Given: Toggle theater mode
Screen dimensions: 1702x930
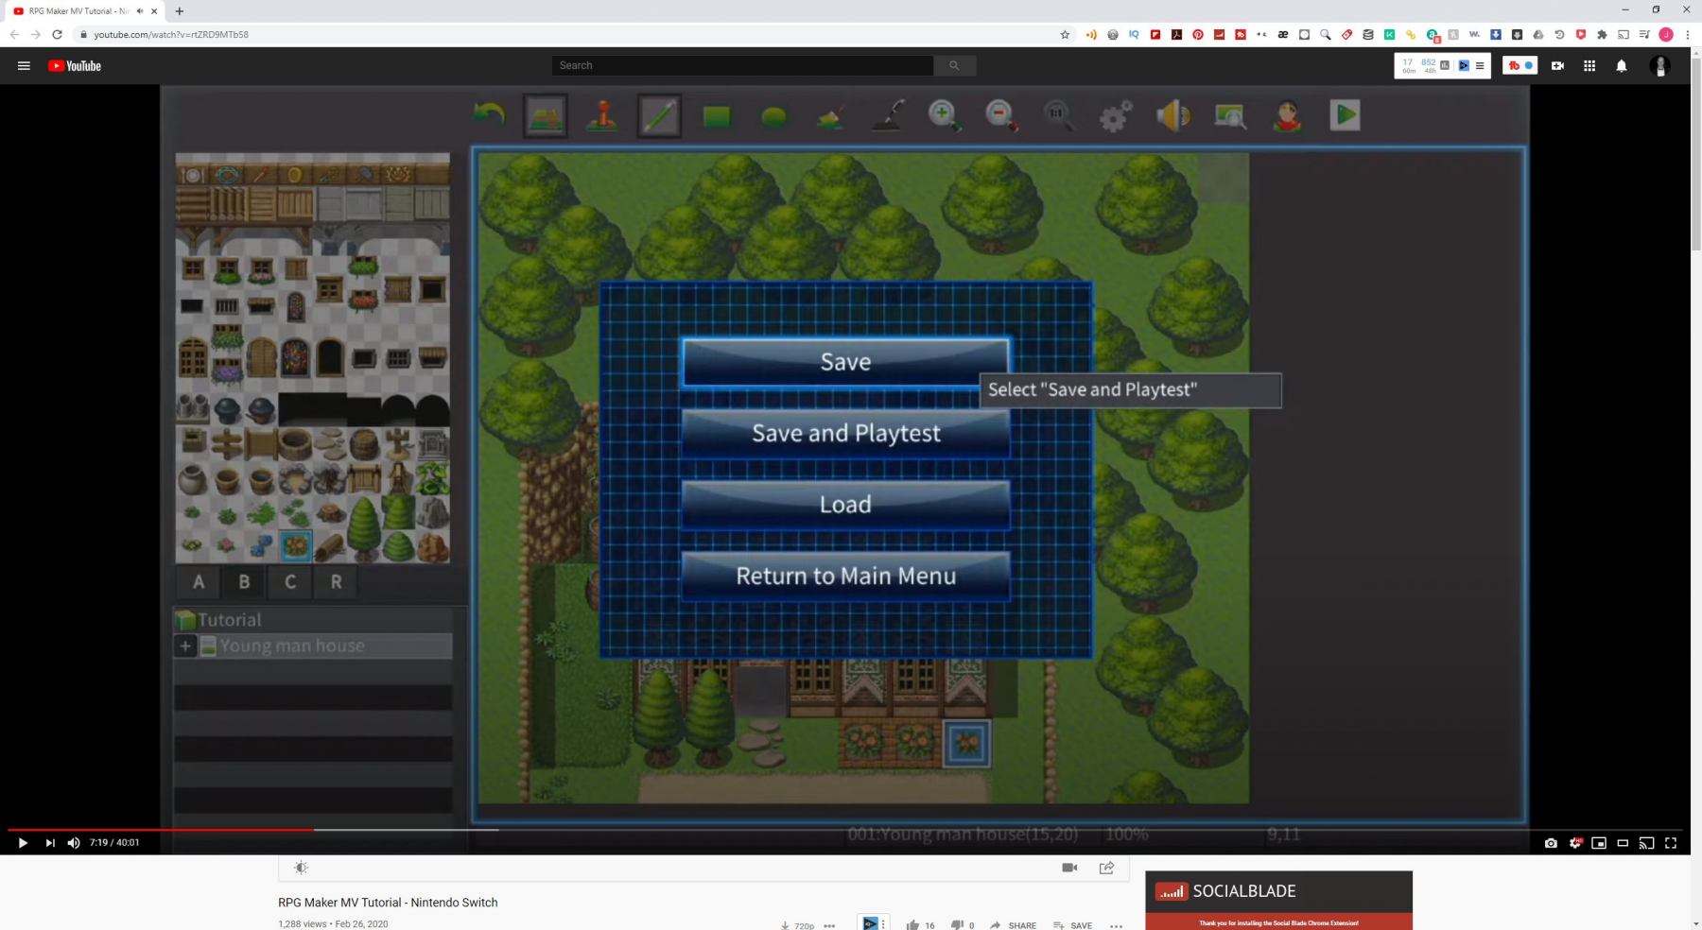Looking at the screenshot, I should coord(1623,843).
